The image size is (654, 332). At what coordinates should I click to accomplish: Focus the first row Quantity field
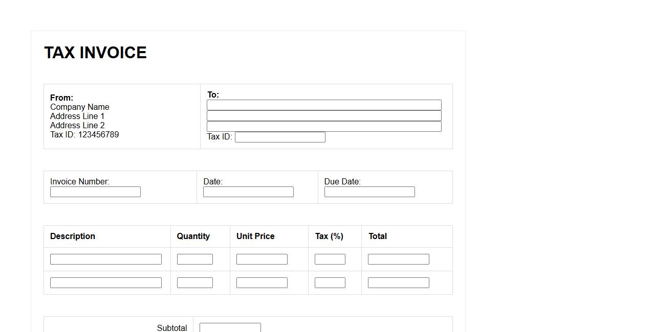pos(195,259)
